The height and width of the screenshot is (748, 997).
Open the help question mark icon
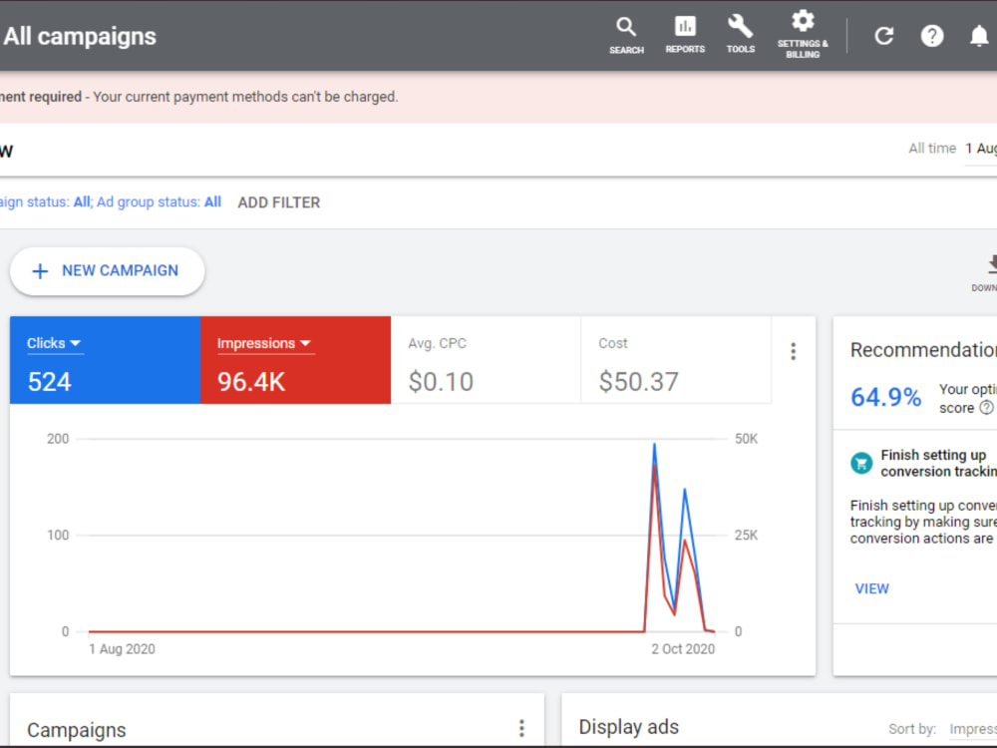coord(931,36)
